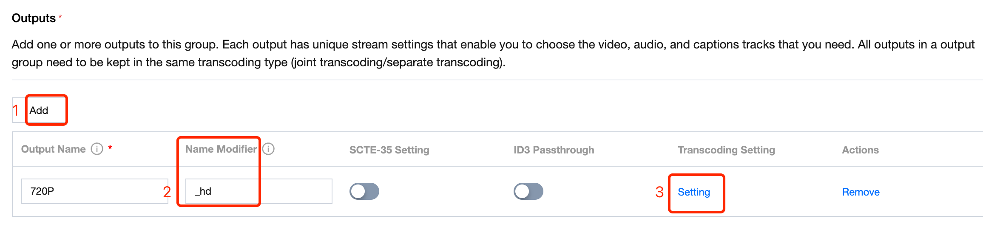Click the red step number 1 annotation
This screenshot has width=983, height=227.
coord(16,111)
